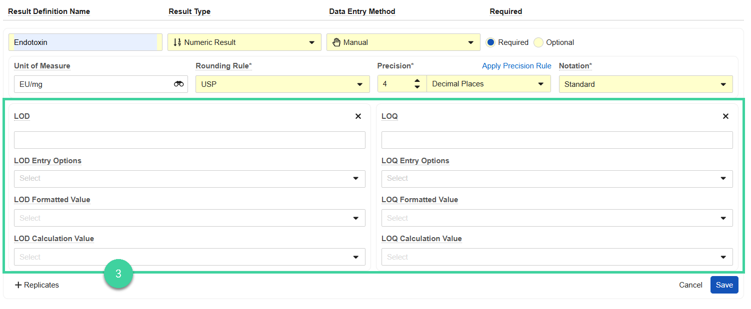Image resolution: width=751 pixels, height=309 pixels.
Task: Expand the Standard Notation dropdown
Action: [x=645, y=84]
